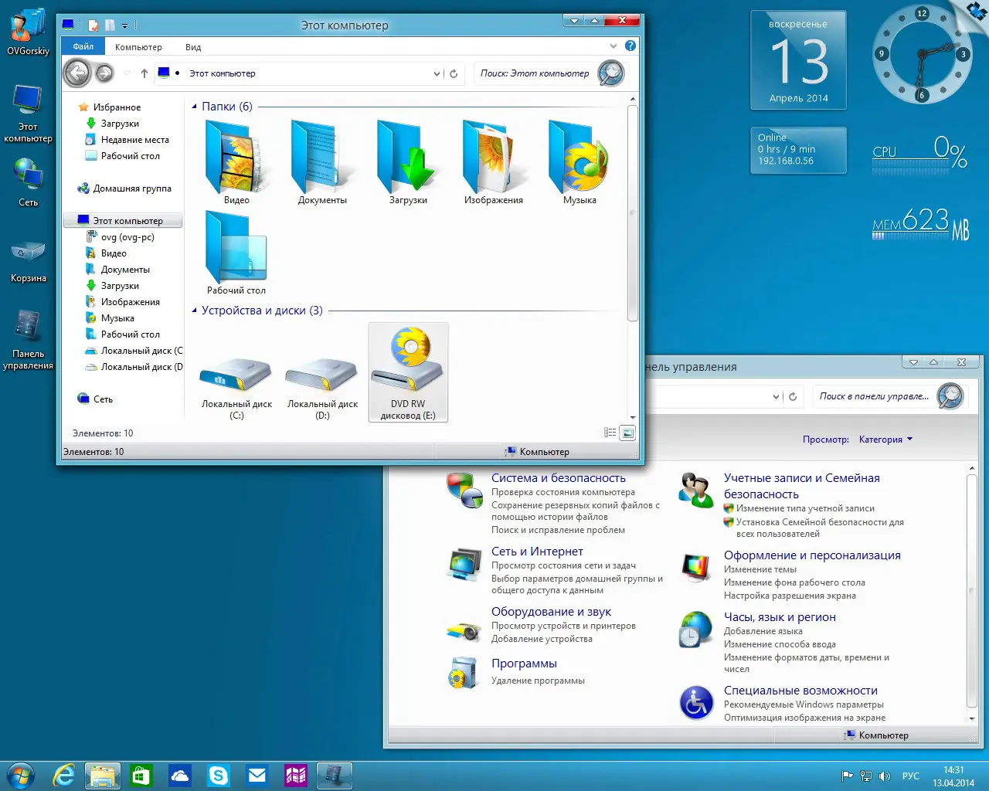Open the Quick Access Toolbar customize dropdown

tap(124, 25)
